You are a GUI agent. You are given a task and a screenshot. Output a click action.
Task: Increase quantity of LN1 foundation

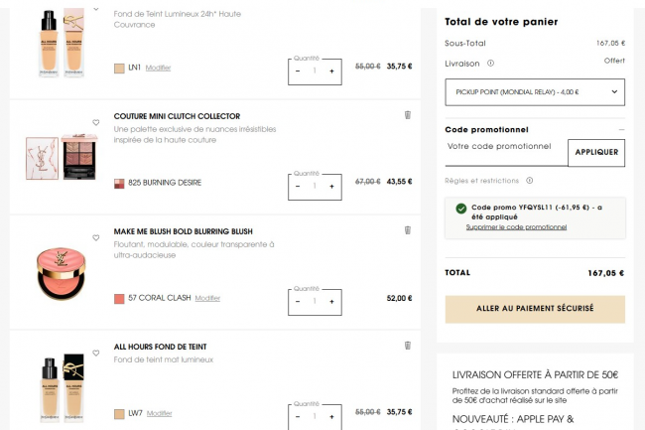pyautogui.click(x=331, y=71)
